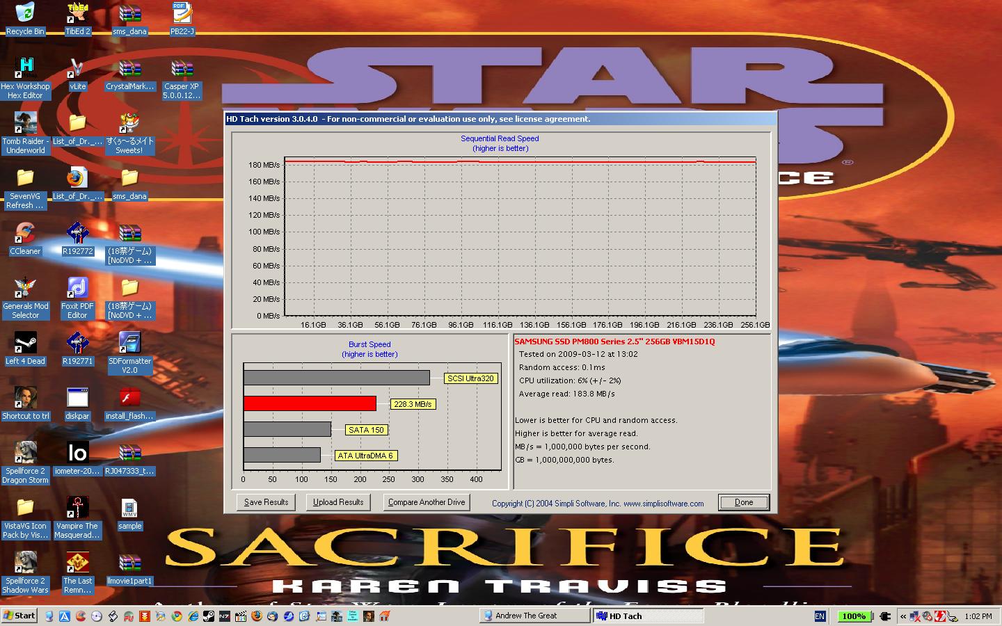Open Tomb Raider Underworld shortcut
This screenshot has height=626, width=1002.
click(x=25, y=133)
